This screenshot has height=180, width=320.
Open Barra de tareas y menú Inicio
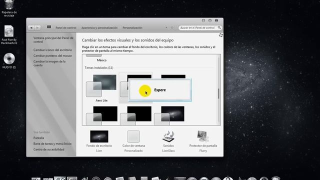pyautogui.click(x=52, y=143)
